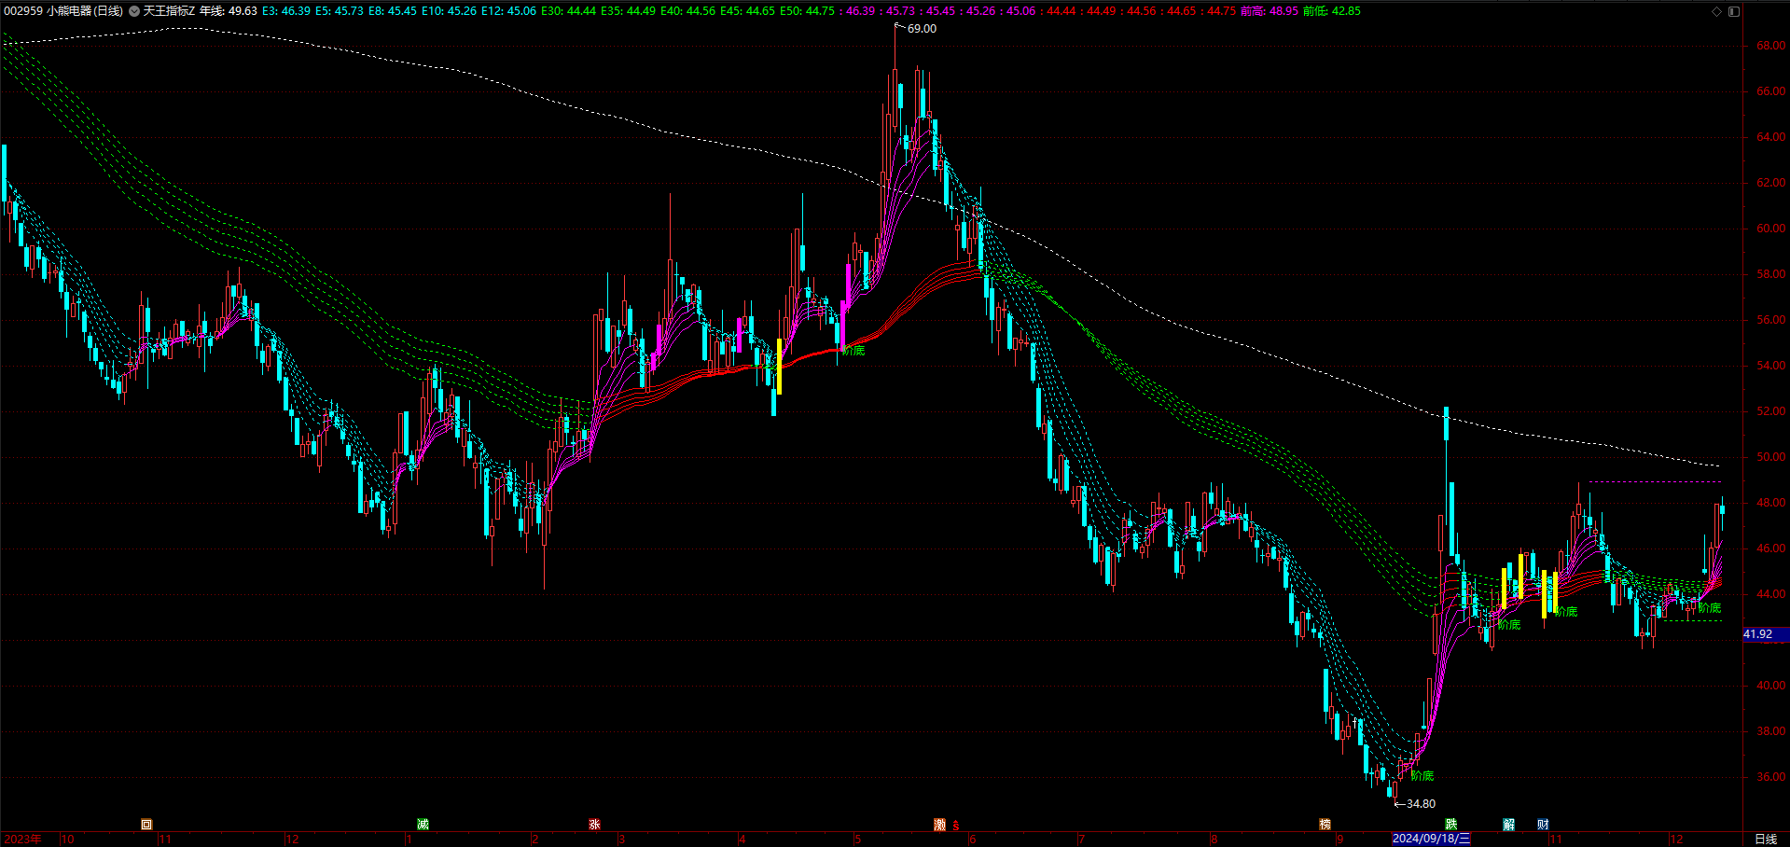
Task: Click the 69.00 high price label
Action: [922, 29]
